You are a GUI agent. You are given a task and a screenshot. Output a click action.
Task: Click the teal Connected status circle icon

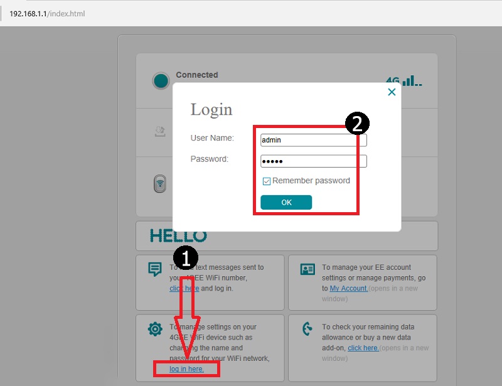tap(161, 81)
